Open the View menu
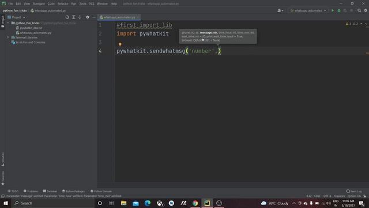This screenshot has height=208, width=369. [27, 3]
